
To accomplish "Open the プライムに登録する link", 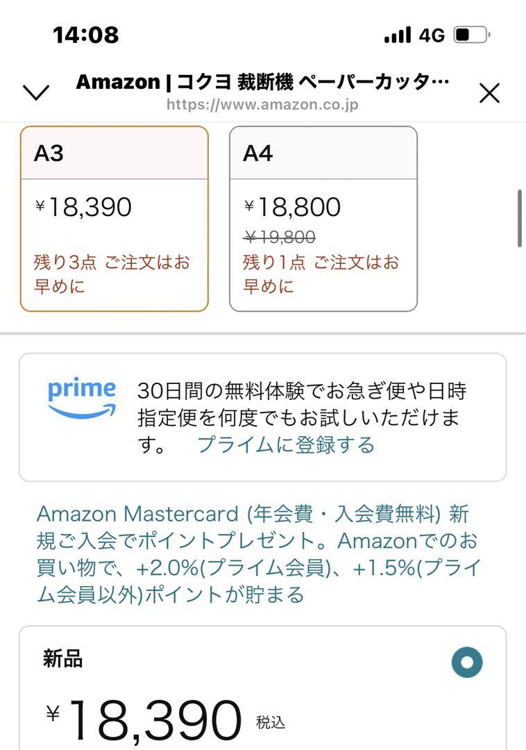I will (x=286, y=444).
